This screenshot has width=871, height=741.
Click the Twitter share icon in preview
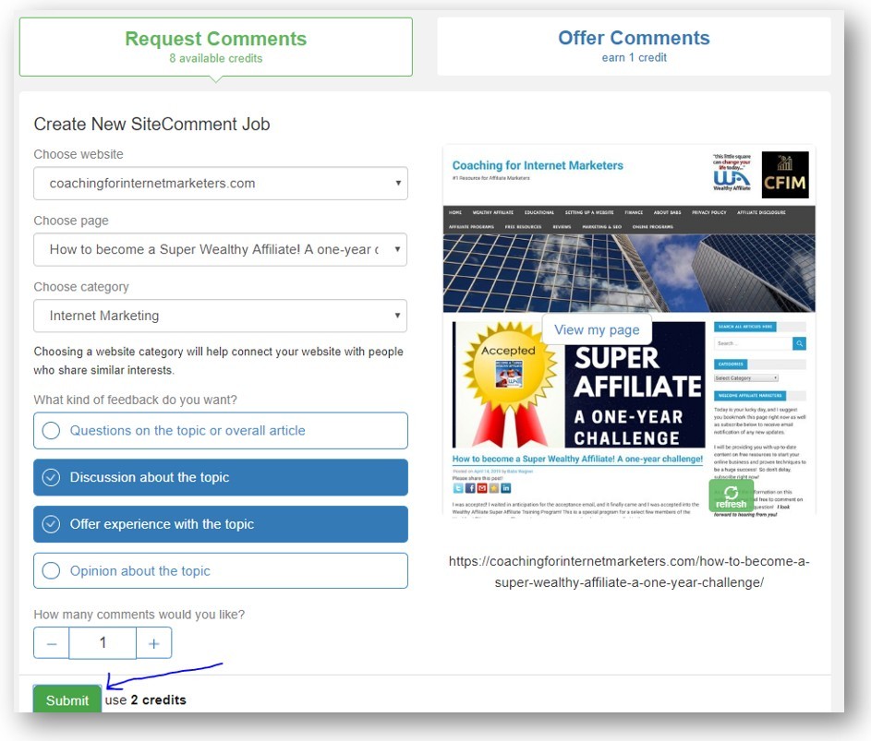click(458, 488)
